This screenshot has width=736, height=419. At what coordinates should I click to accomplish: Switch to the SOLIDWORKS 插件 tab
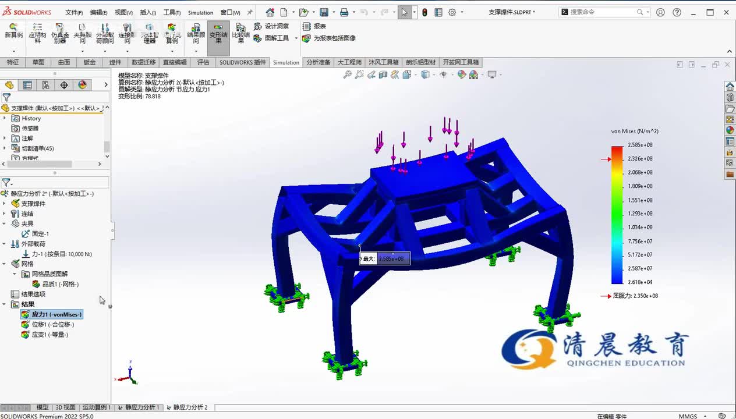click(x=242, y=62)
